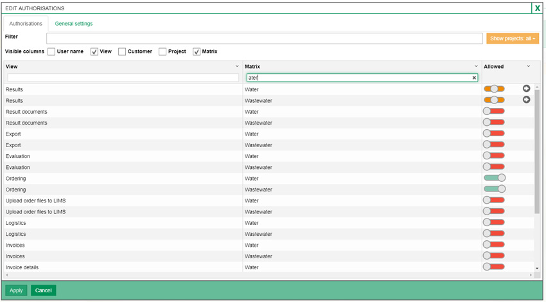
Task: Toggle Allowed switch for Results Wastewater
Action: [x=494, y=100]
